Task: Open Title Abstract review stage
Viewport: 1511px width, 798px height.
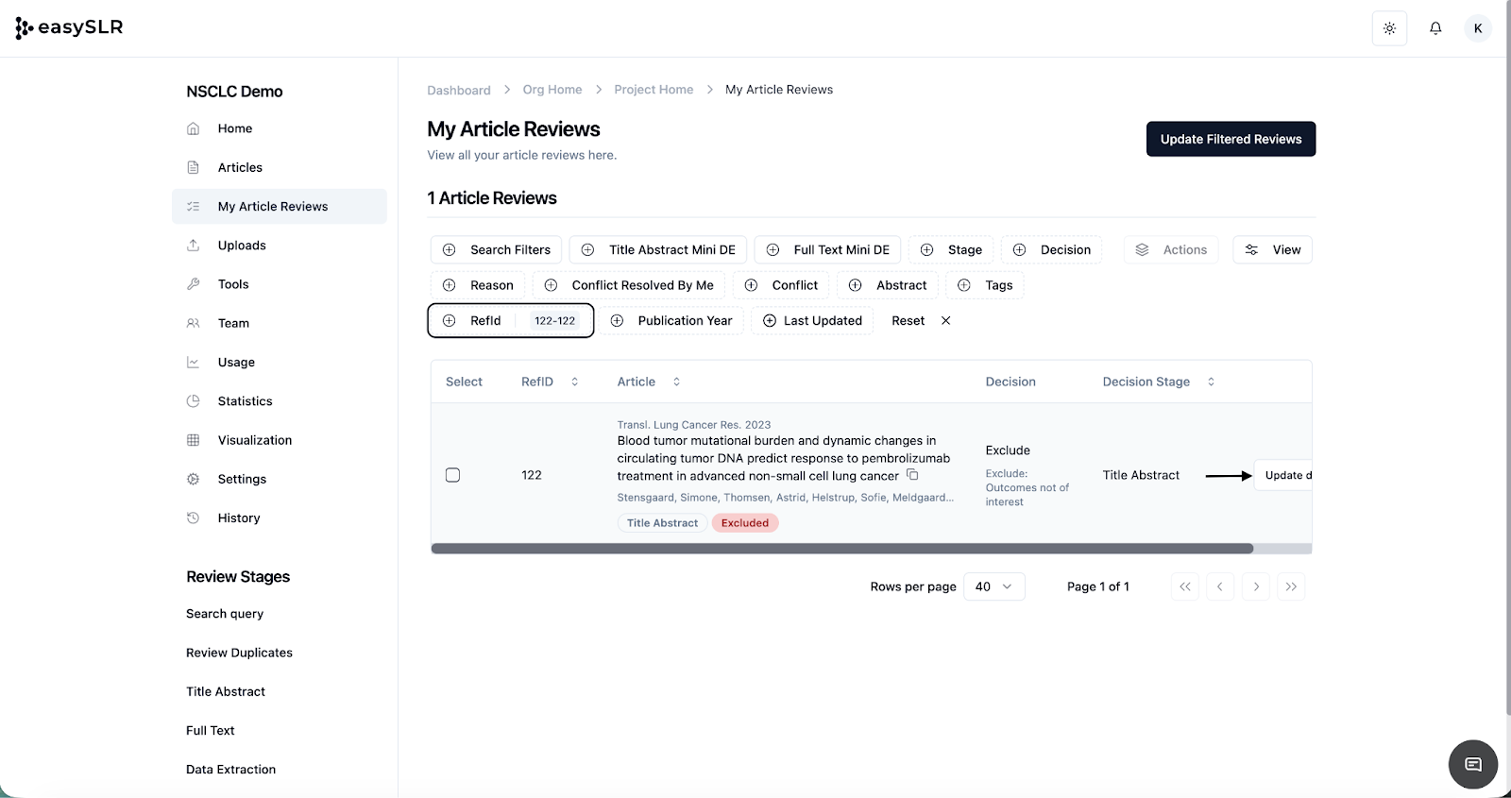Action: [x=226, y=691]
